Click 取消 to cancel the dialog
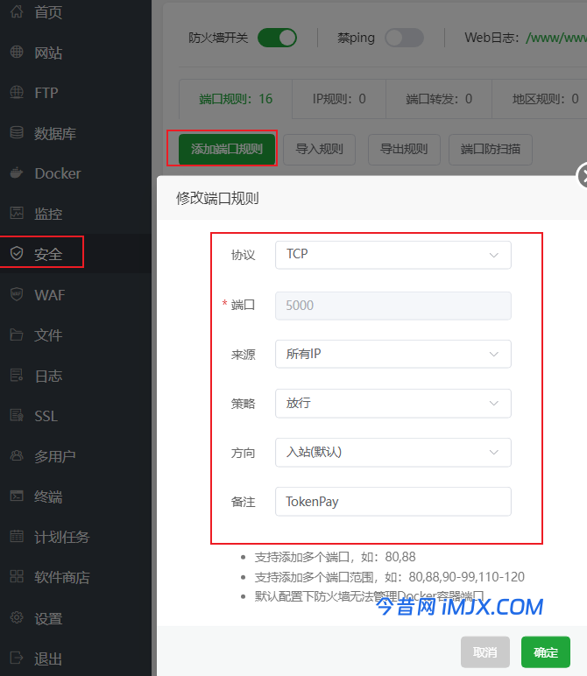Viewport: 587px width, 676px height. (485, 651)
